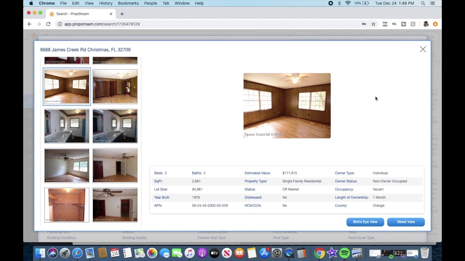The height and width of the screenshot is (261, 465).
Task: Open the People menu
Action: pyautogui.click(x=150, y=3)
